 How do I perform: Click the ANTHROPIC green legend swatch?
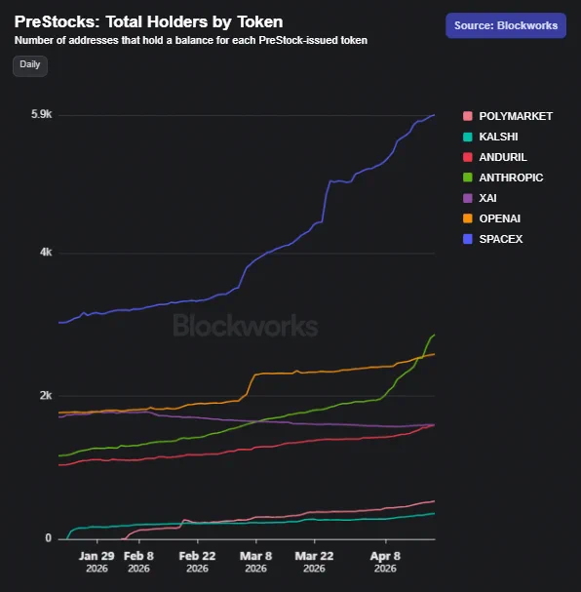[x=468, y=178]
